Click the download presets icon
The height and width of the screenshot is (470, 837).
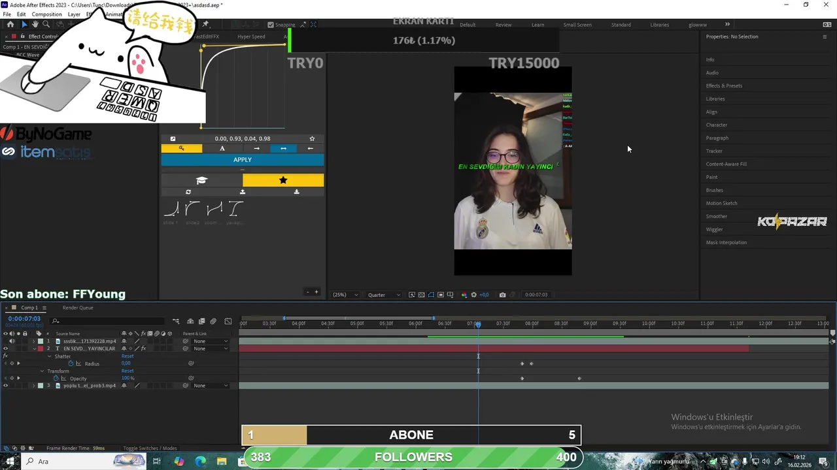click(x=297, y=192)
